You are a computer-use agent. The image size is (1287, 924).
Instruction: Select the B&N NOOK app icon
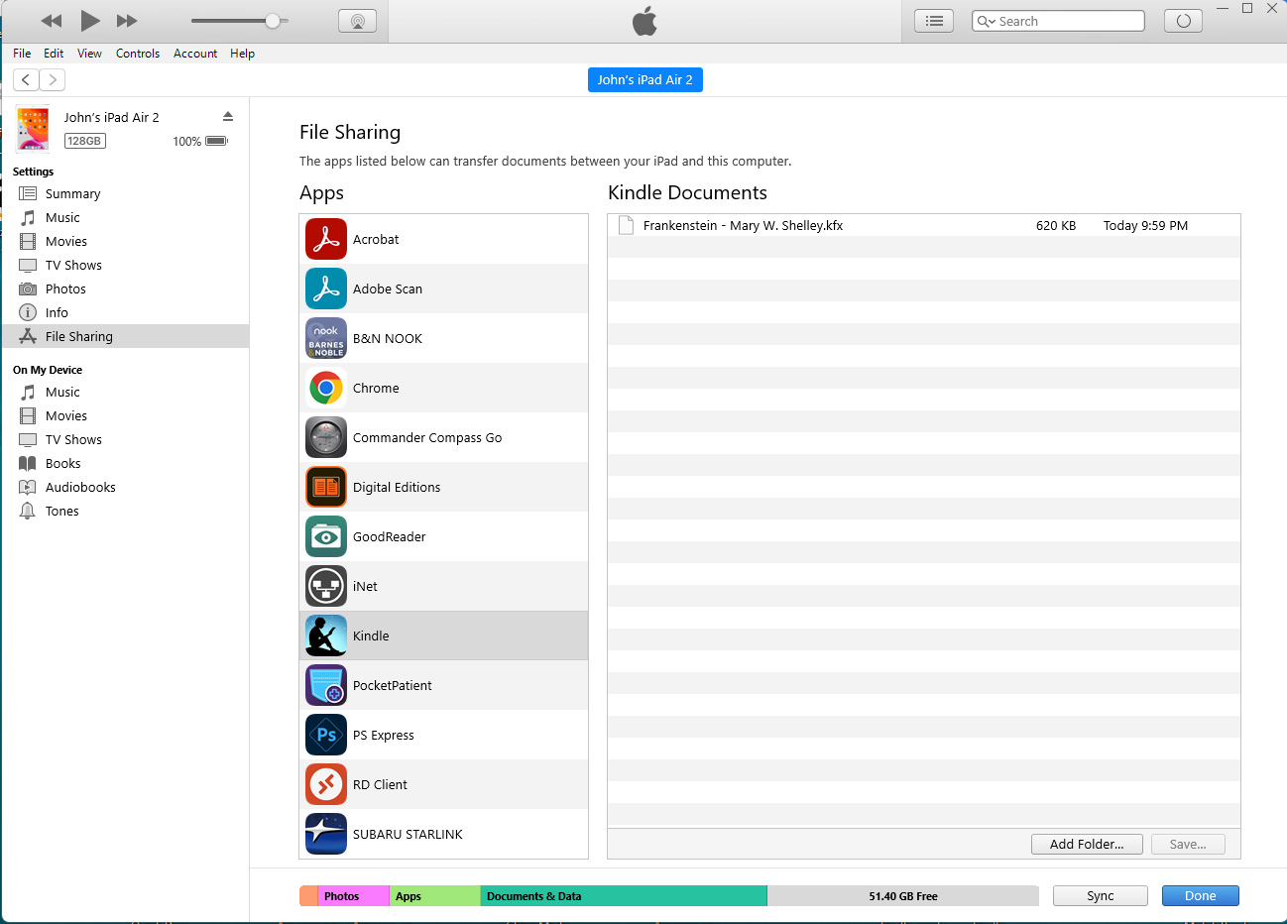click(x=326, y=338)
